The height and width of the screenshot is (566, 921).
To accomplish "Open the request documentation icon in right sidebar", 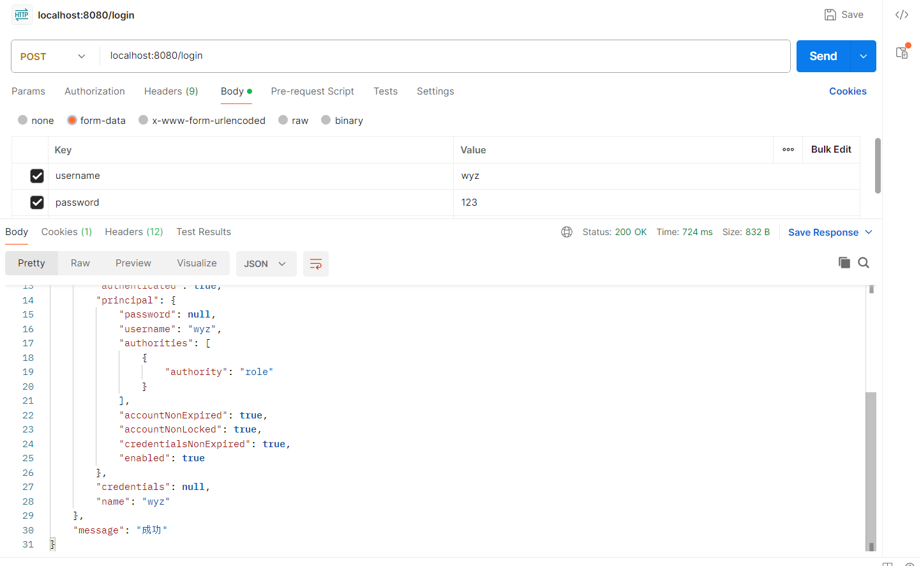I will (x=902, y=52).
